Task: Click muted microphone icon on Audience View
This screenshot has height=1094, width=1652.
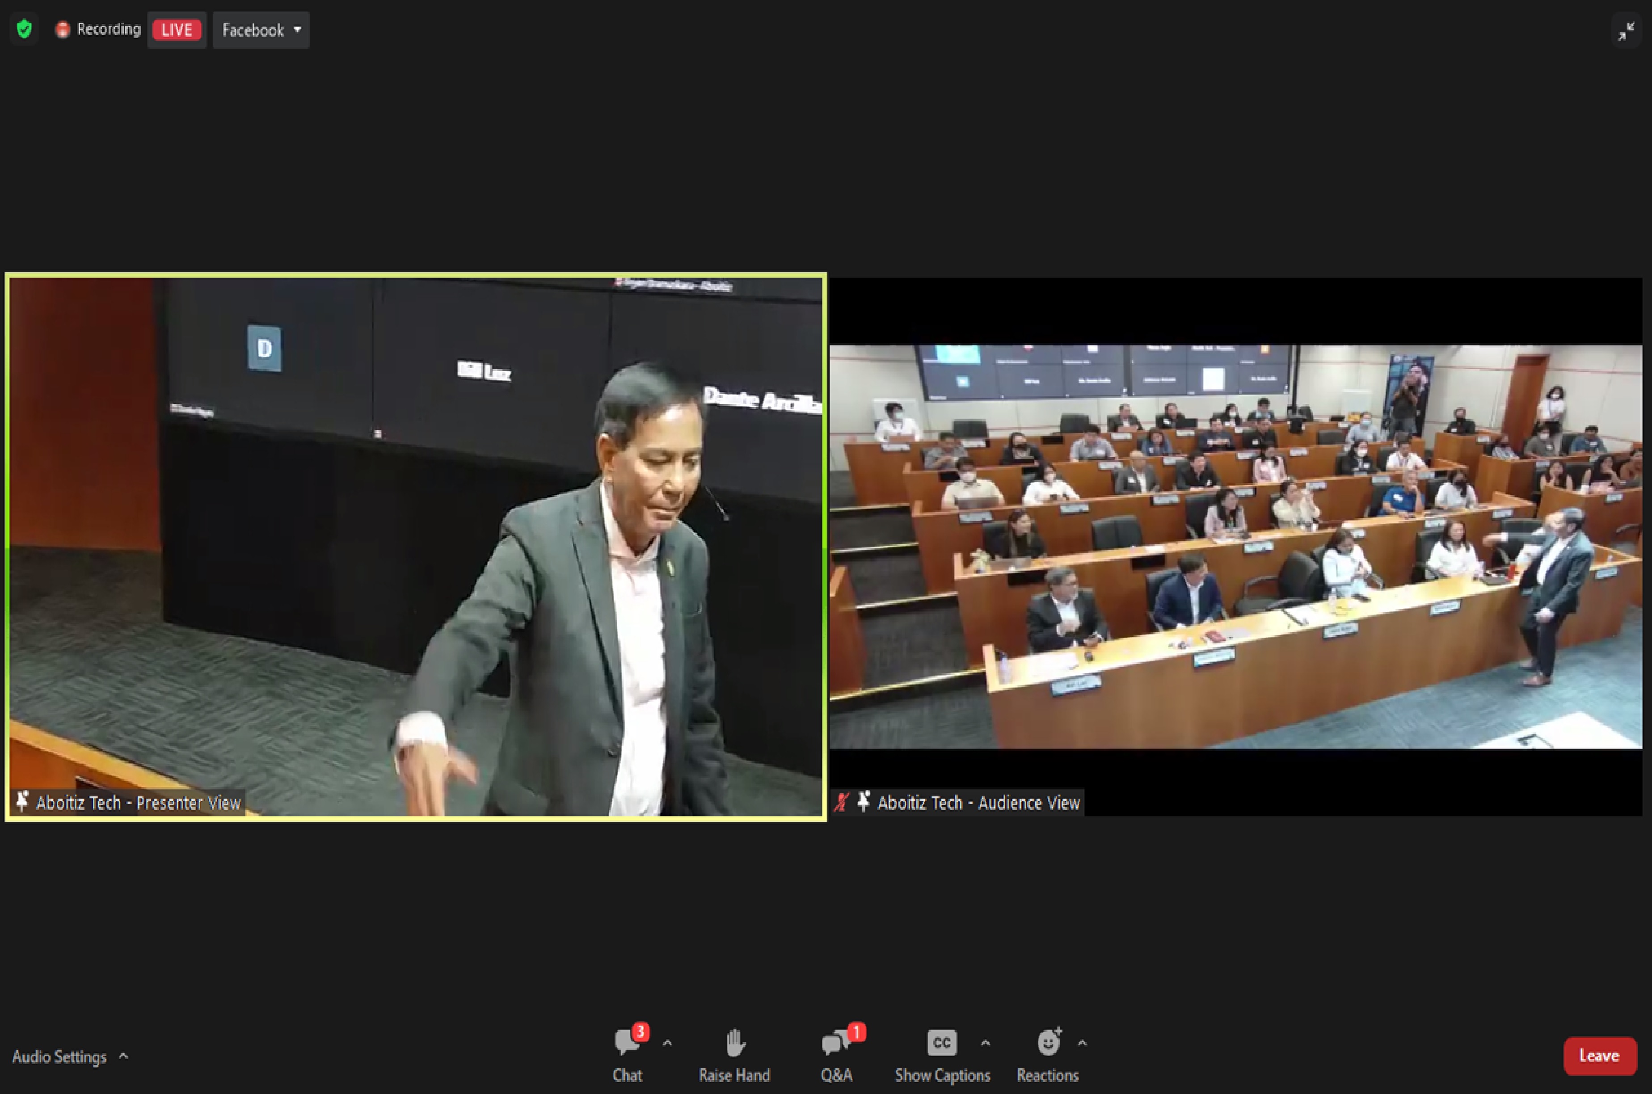Action: tap(842, 802)
